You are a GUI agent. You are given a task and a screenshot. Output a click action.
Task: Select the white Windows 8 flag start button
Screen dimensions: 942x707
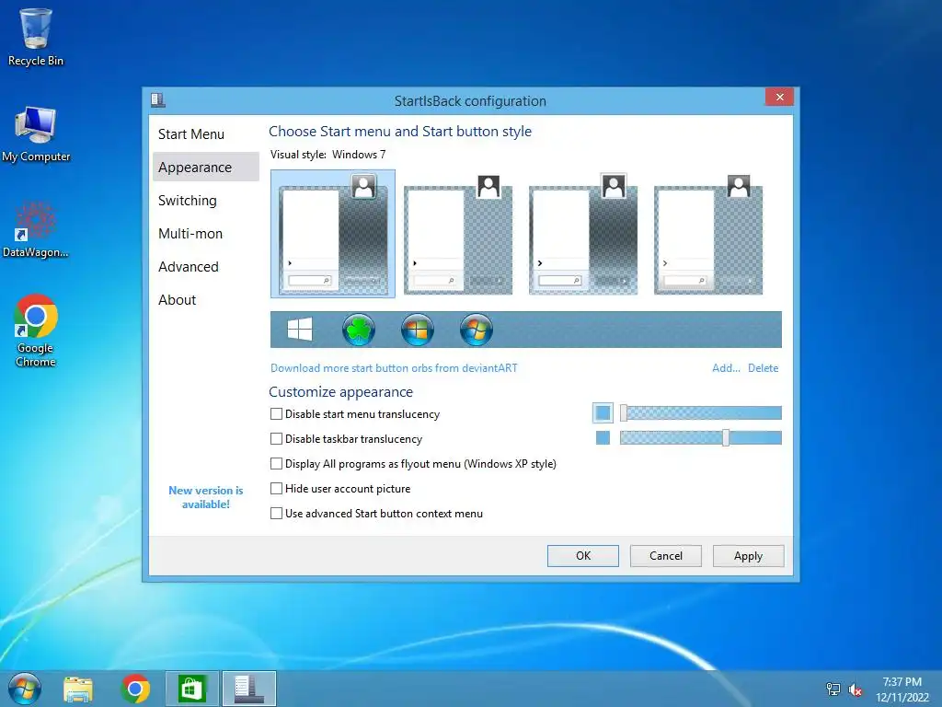point(300,330)
